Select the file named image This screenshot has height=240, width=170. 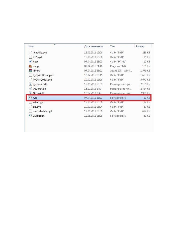point(36,66)
